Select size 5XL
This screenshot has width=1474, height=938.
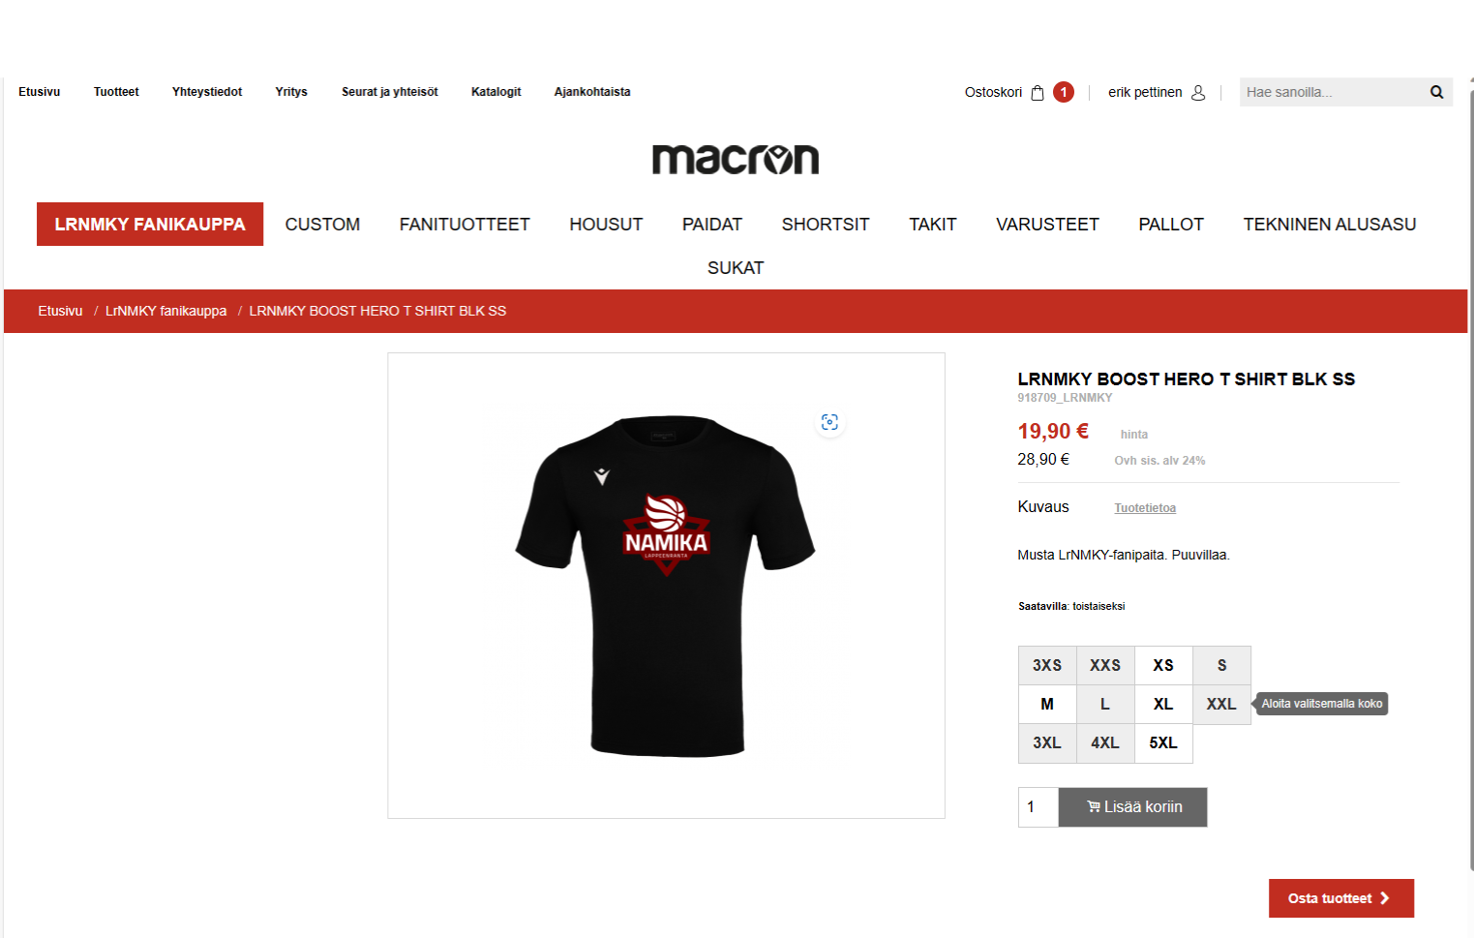coord(1163,743)
